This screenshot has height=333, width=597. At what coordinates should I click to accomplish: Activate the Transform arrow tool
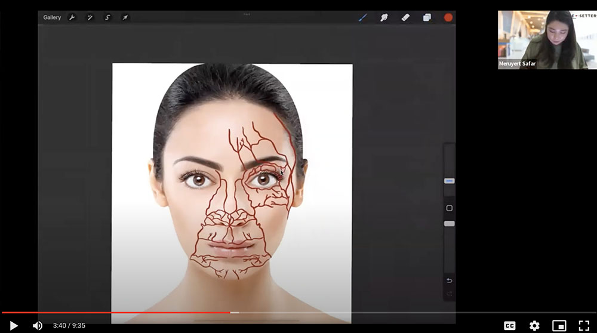pos(125,17)
